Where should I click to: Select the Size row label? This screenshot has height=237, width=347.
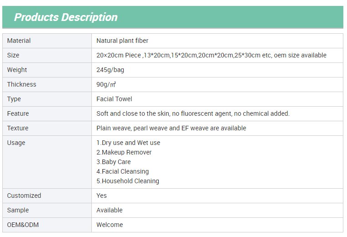(47, 56)
